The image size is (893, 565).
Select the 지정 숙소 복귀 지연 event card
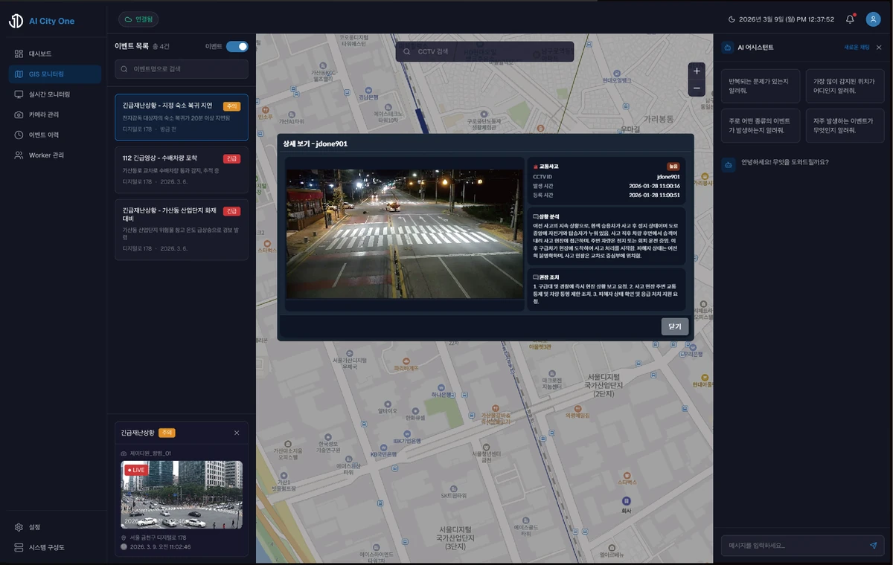(182, 117)
